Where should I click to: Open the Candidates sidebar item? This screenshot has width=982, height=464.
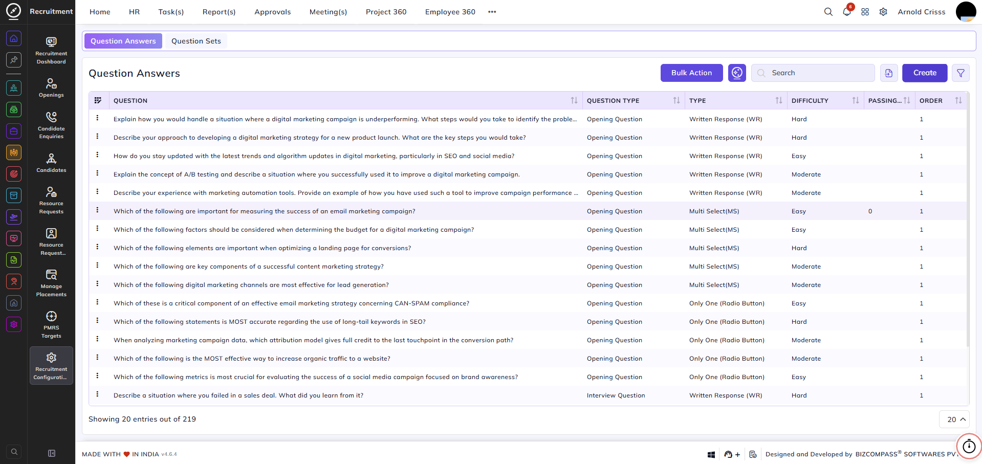(x=51, y=163)
